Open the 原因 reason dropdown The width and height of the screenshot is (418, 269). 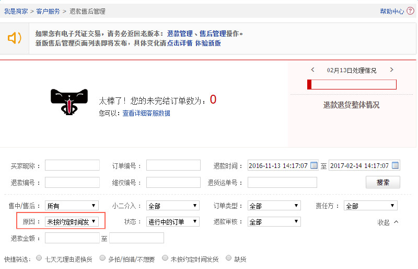coord(71,221)
